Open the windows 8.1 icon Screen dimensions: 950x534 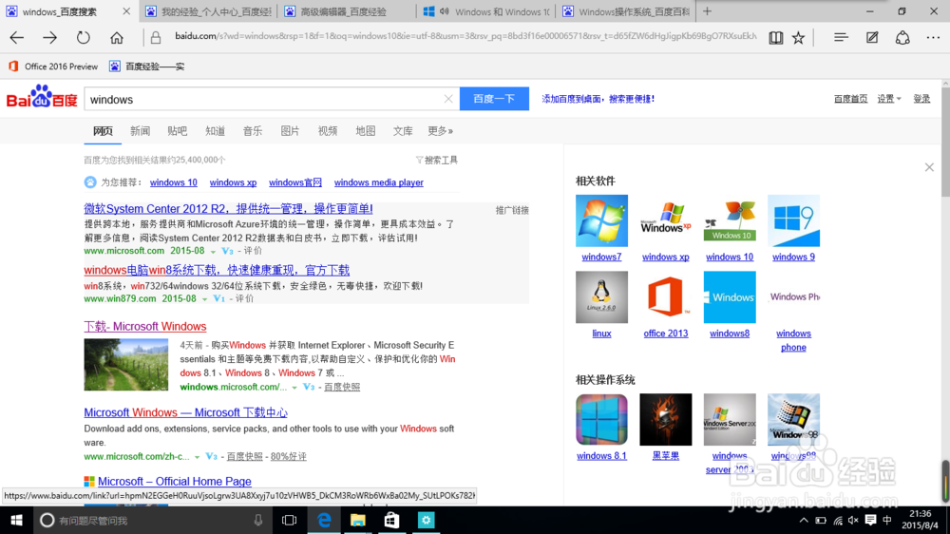point(601,419)
